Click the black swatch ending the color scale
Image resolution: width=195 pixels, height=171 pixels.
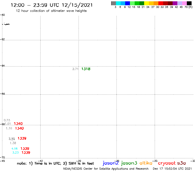[189, 3]
